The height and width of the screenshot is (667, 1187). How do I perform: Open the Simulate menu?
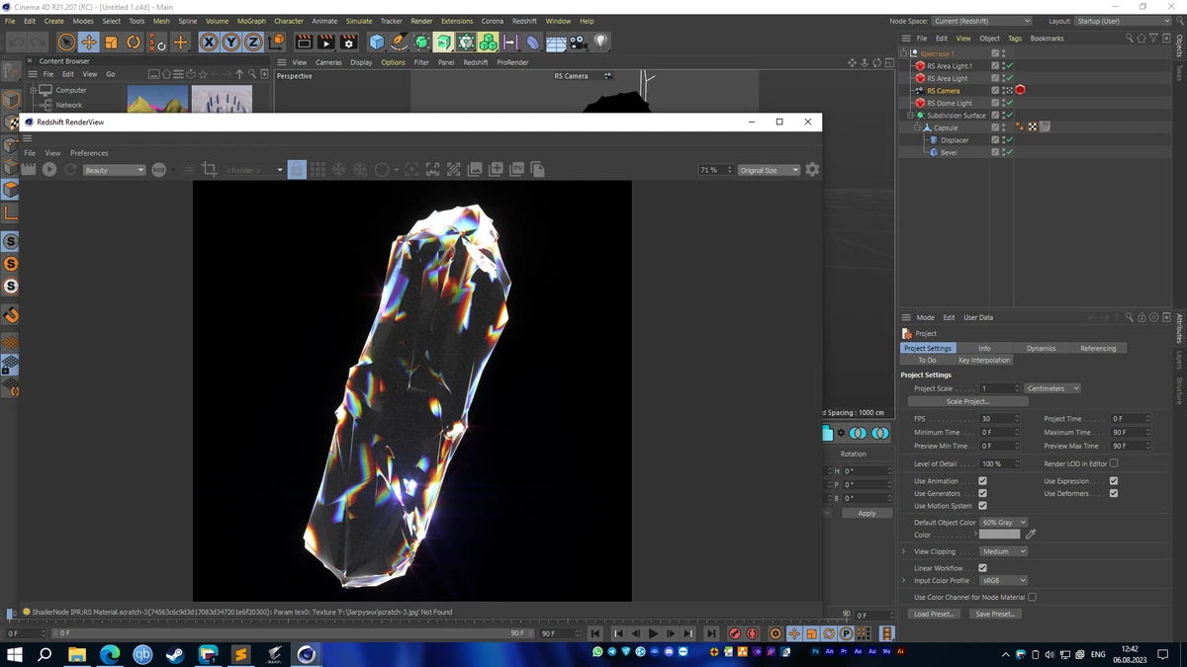tap(359, 21)
